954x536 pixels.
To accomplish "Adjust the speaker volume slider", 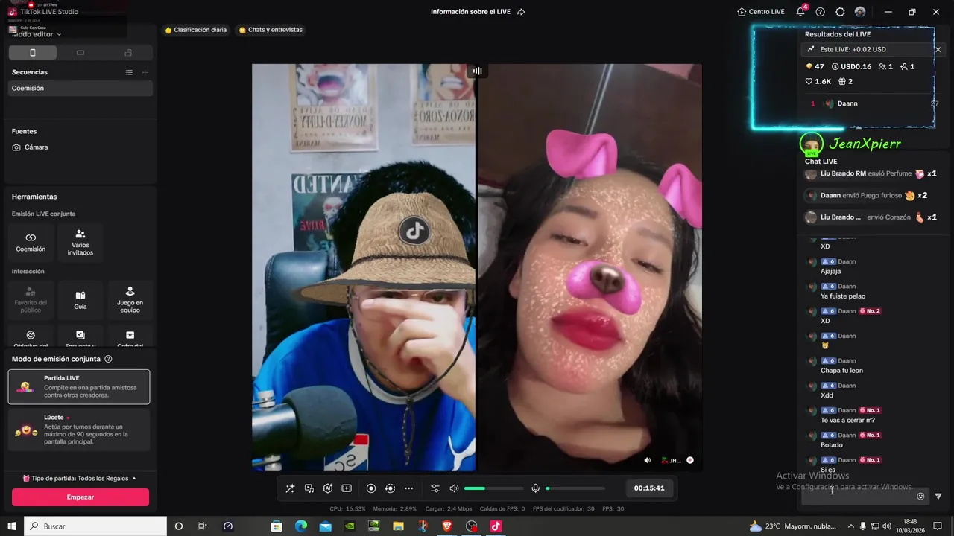I will pyautogui.click(x=493, y=488).
